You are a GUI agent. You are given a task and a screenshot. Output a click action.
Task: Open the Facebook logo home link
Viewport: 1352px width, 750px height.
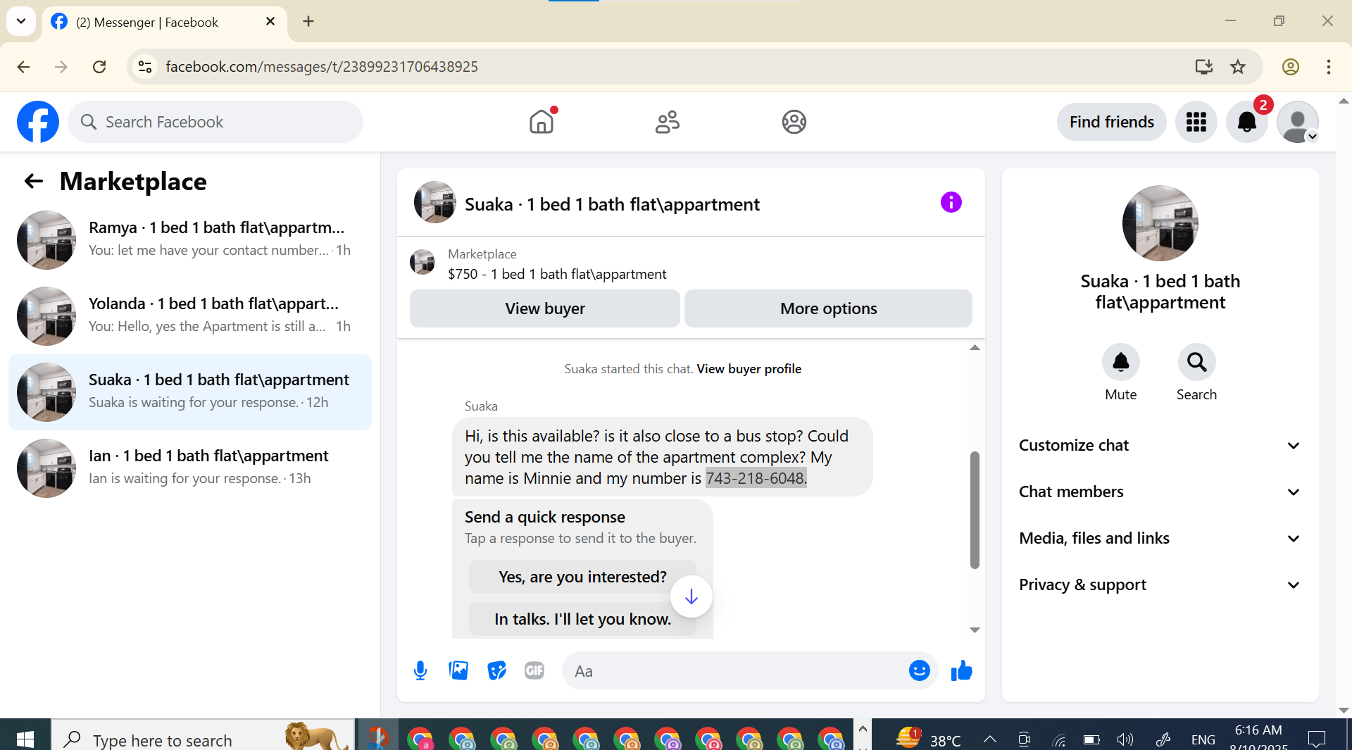tap(38, 122)
